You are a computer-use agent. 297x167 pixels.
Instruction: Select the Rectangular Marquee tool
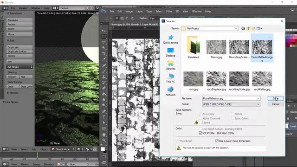click(x=104, y=36)
